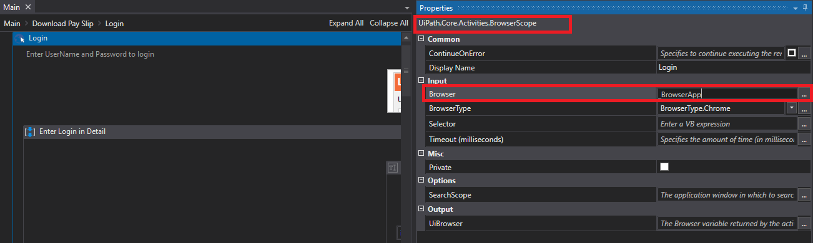Click the ContinueOnError expression field
The width and height of the screenshot is (813, 243).
coord(721,54)
